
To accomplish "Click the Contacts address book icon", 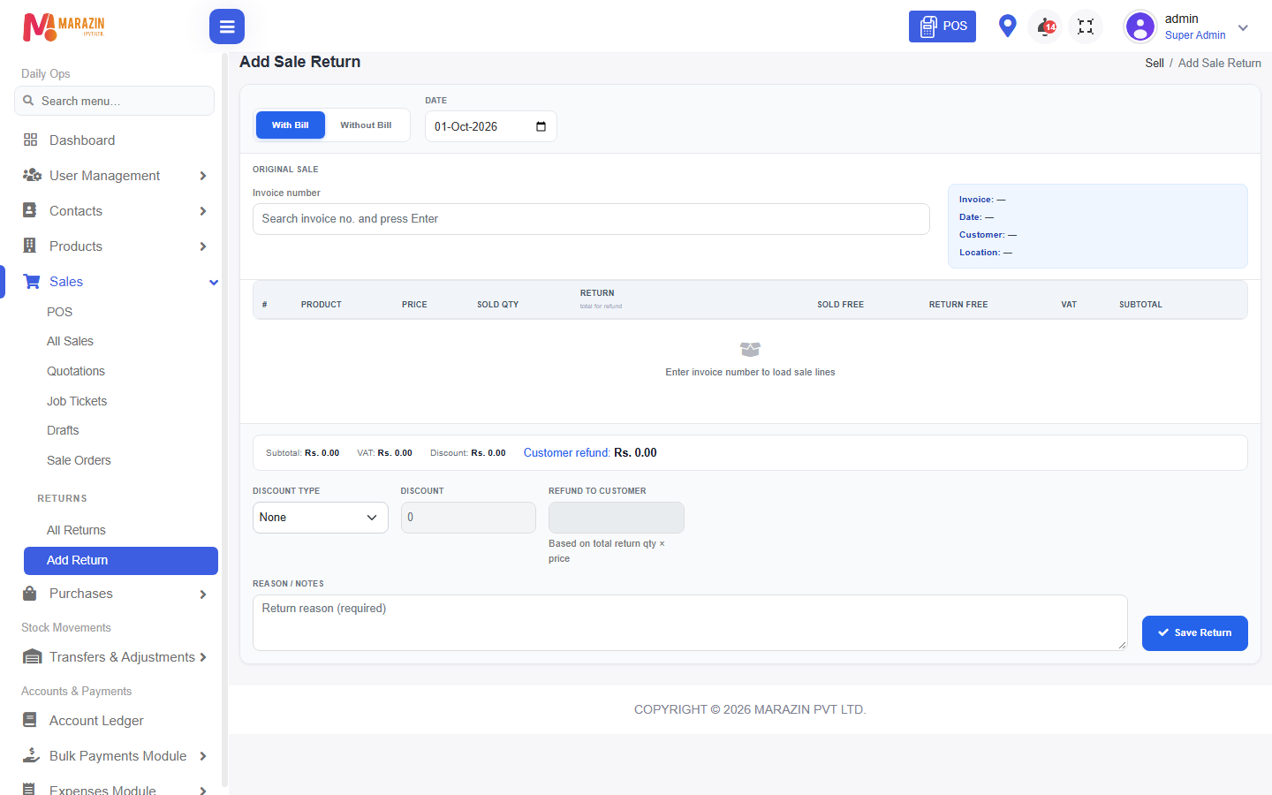I will coord(30,210).
